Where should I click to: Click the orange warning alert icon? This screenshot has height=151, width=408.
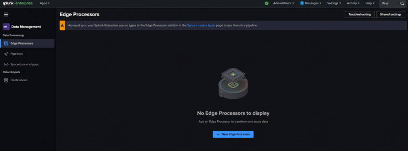point(62,25)
